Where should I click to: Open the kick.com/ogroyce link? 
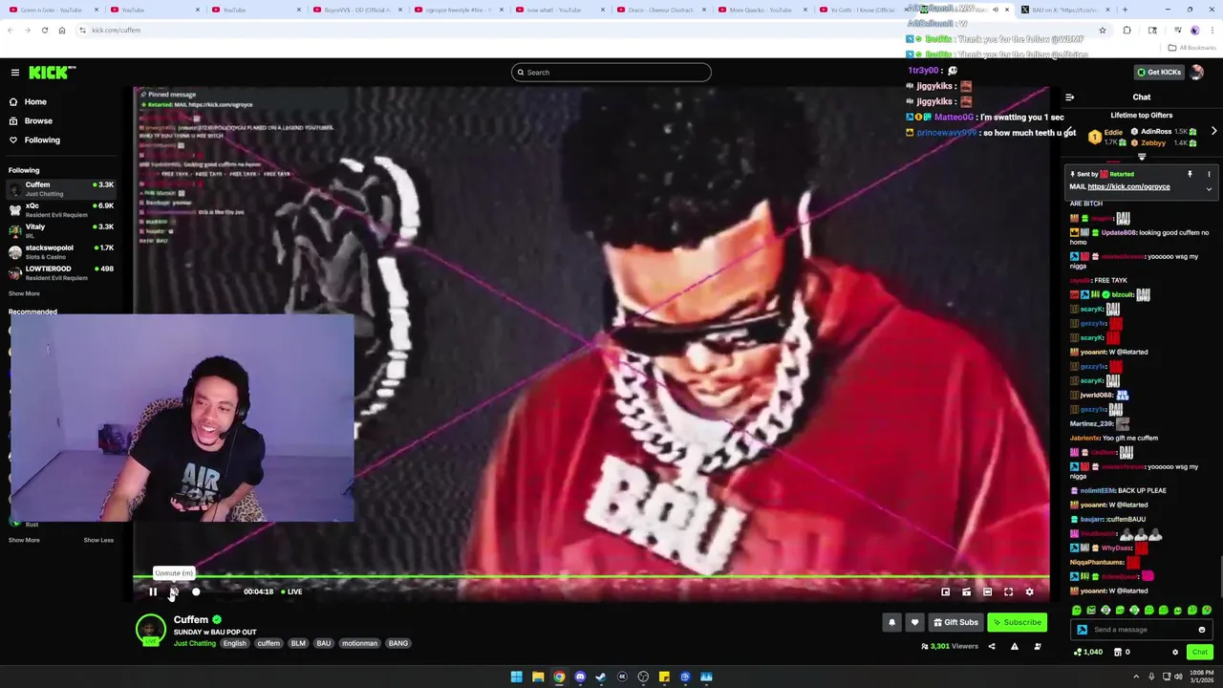[x=1128, y=187]
